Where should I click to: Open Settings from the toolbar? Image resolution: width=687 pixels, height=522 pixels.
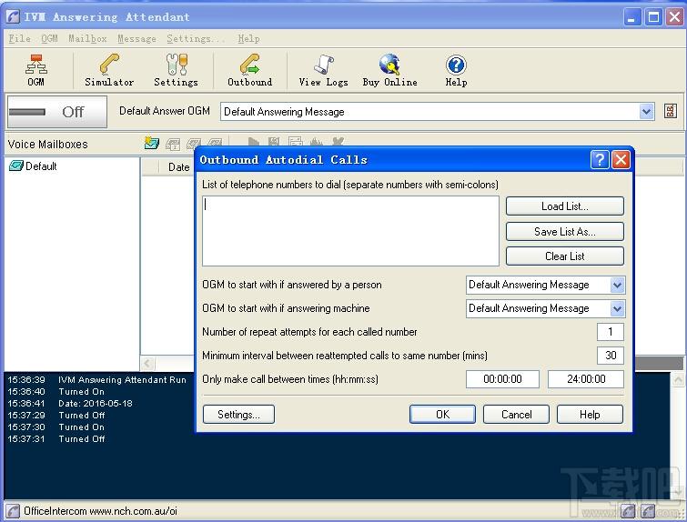tap(177, 70)
